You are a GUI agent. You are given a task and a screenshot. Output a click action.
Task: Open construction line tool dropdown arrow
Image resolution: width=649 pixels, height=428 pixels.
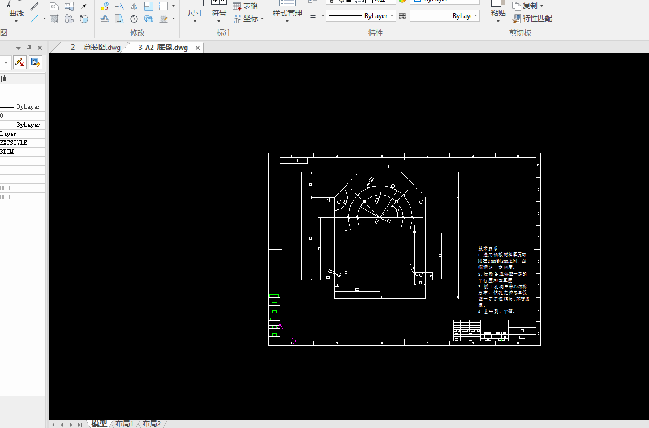coord(44,18)
